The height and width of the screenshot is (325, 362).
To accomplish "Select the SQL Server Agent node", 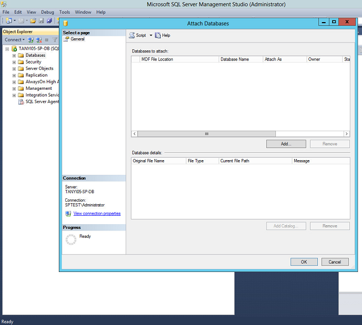I will point(42,102).
